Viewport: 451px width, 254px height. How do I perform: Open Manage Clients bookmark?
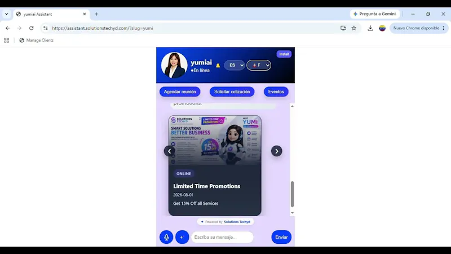[36, 40]
